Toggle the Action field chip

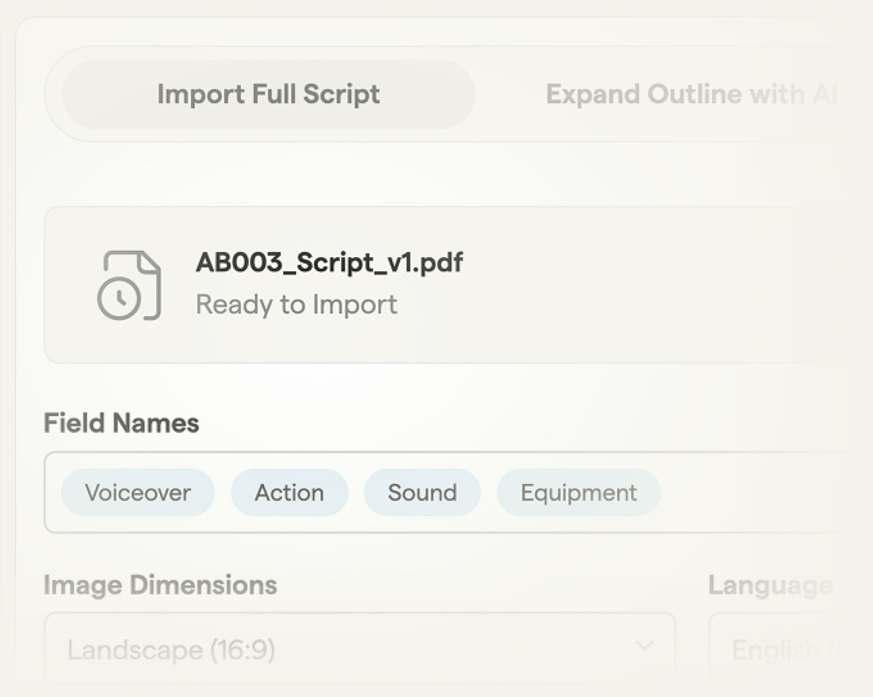pyautogui.click(x=289, y=493)
